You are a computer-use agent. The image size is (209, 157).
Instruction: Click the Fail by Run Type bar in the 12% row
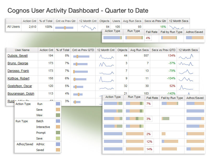click(170, 141)
